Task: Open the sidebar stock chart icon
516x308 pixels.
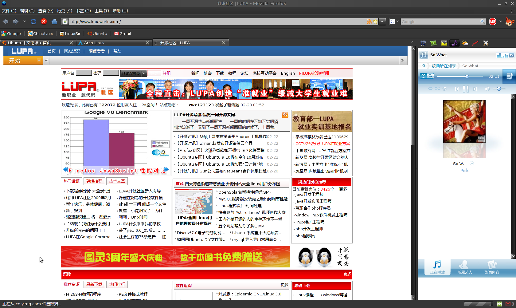Action: (475, 43)
